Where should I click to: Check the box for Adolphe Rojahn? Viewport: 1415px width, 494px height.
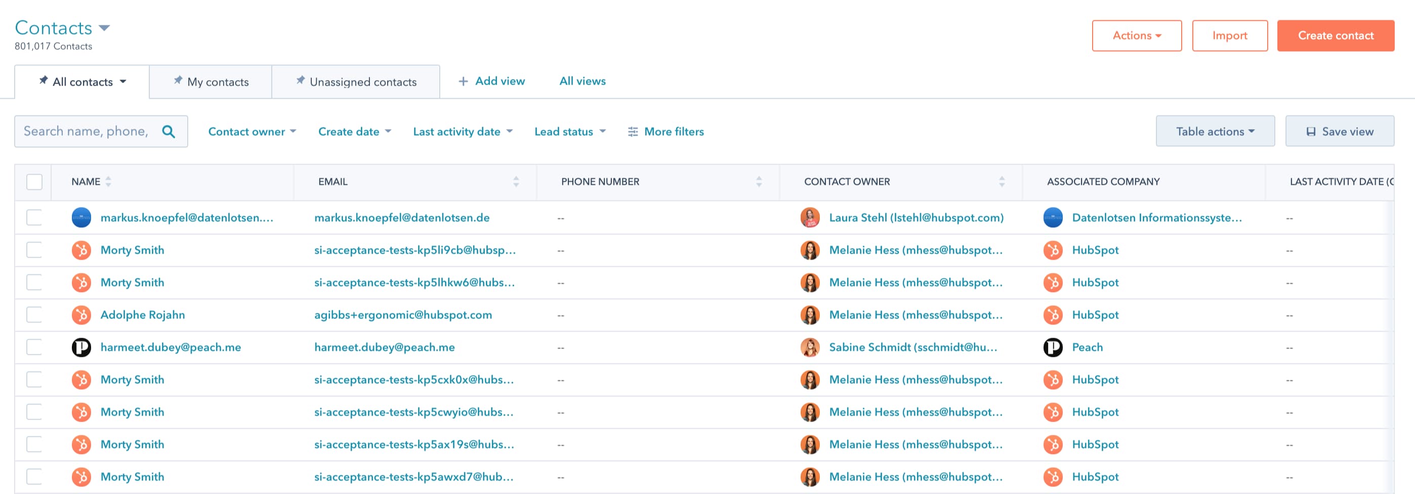click(34, 315)
